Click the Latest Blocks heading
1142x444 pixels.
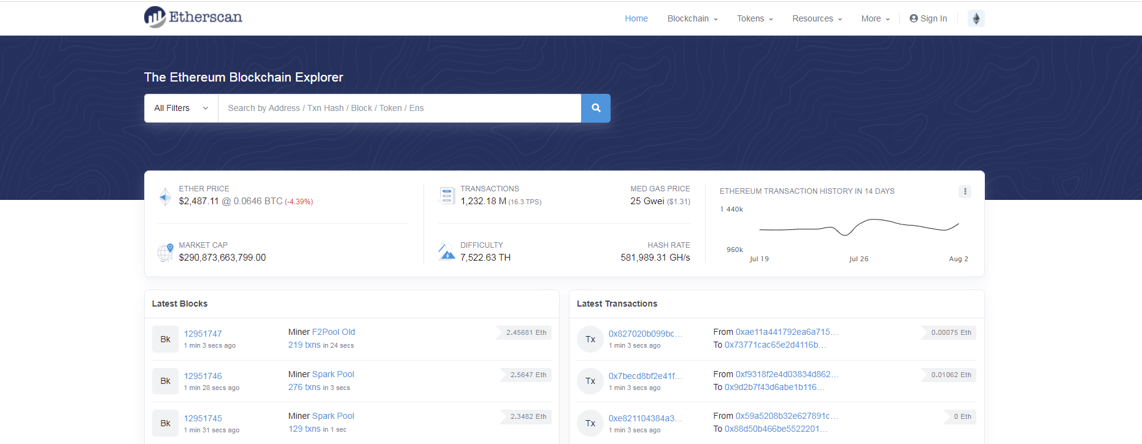(x=180, y=304)
